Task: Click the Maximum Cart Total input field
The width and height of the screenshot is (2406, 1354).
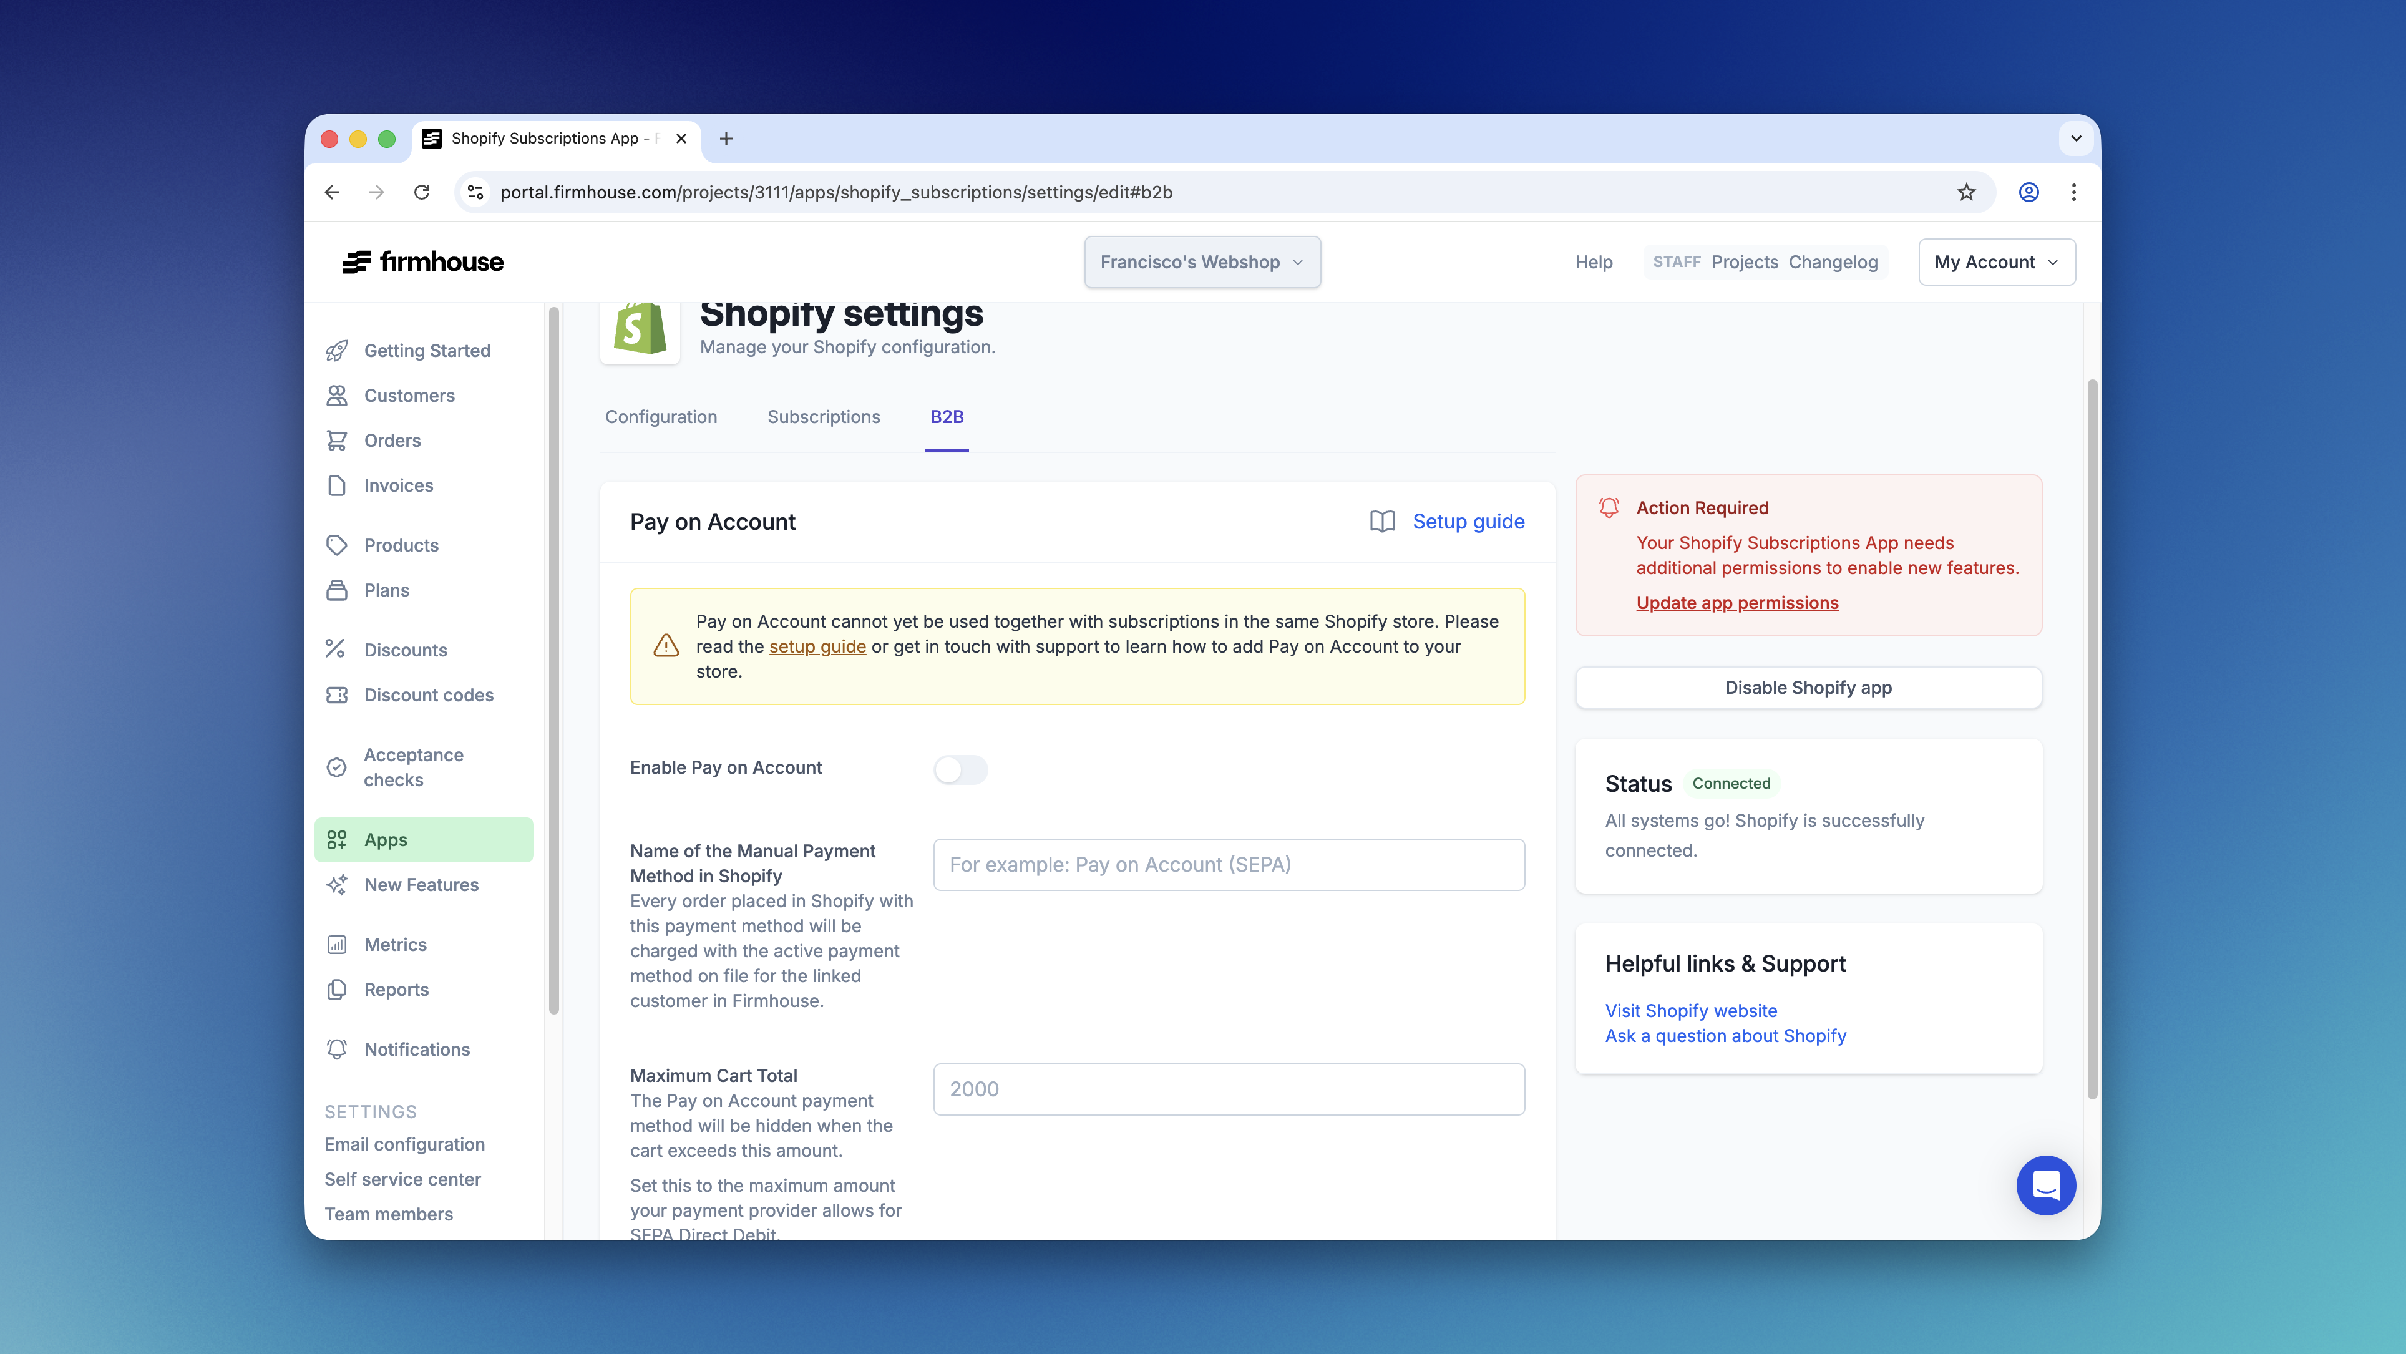Action: pyautogui.click(x=1228, y=1089)
